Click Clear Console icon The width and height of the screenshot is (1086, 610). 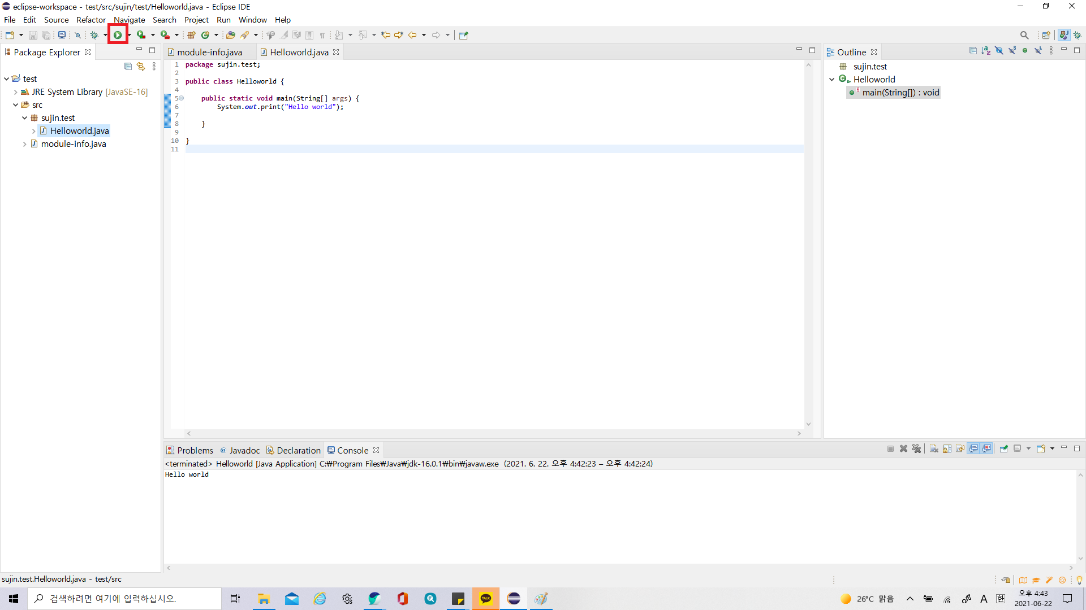point(934,448)
